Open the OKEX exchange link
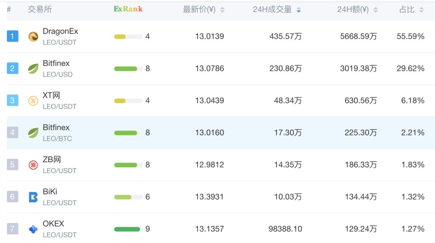Screen dimensions: 435x243 [53, 224]
